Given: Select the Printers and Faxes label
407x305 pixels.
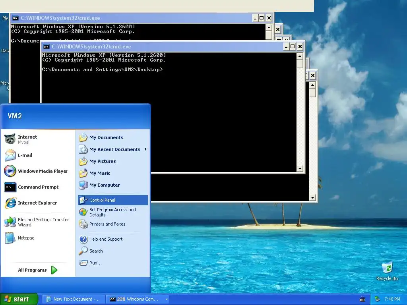Looking at the screenshot, I should 107,224.
